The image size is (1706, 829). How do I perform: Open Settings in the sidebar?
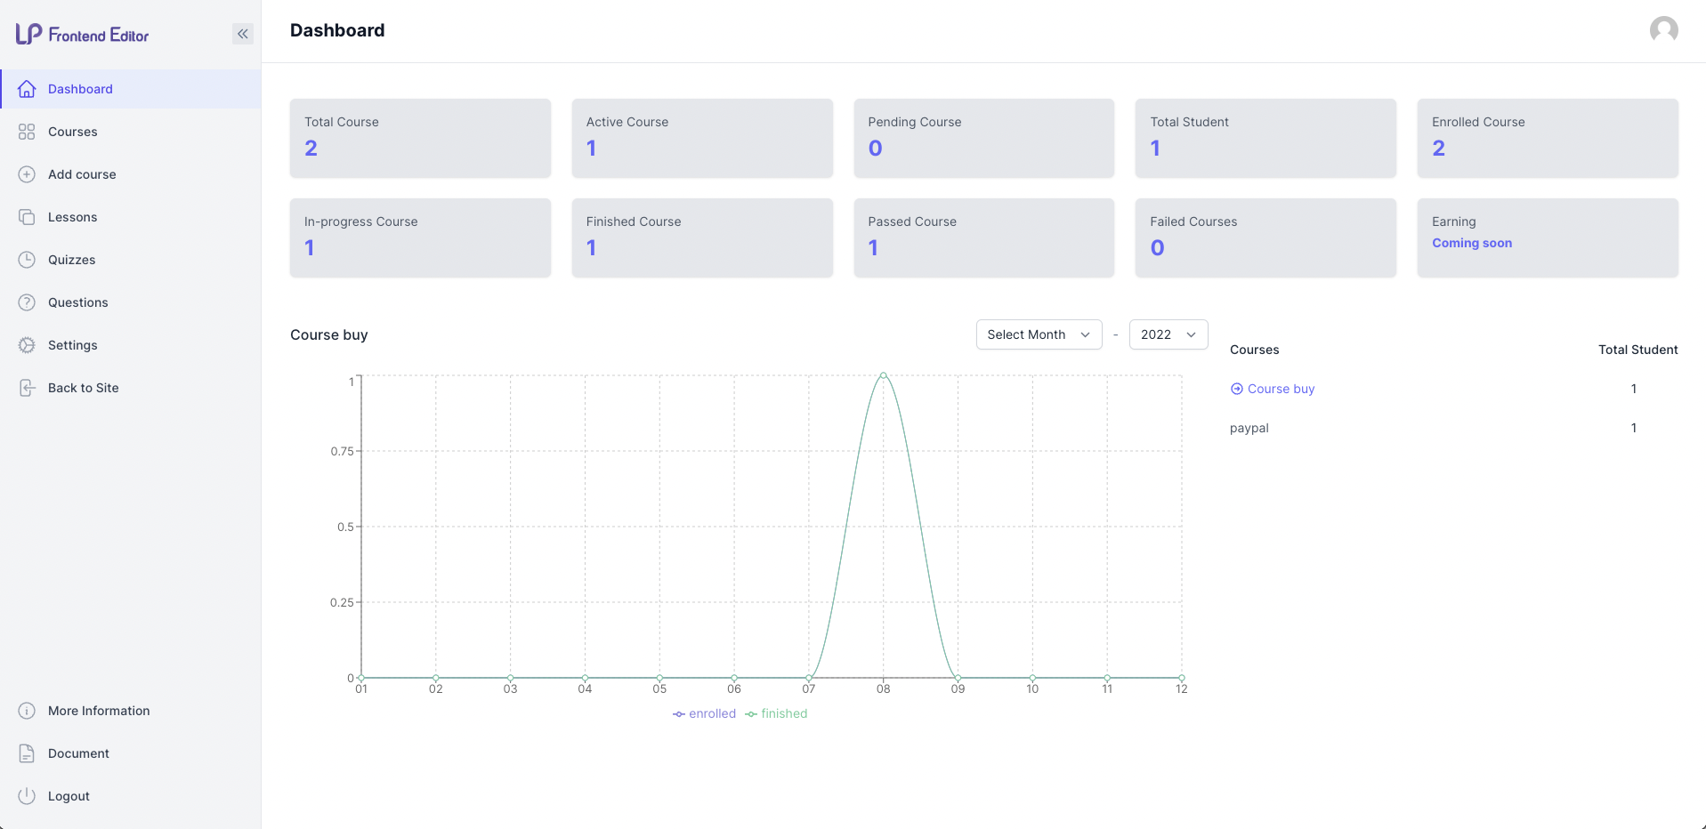pyautogui.click(x=130, y=345)
